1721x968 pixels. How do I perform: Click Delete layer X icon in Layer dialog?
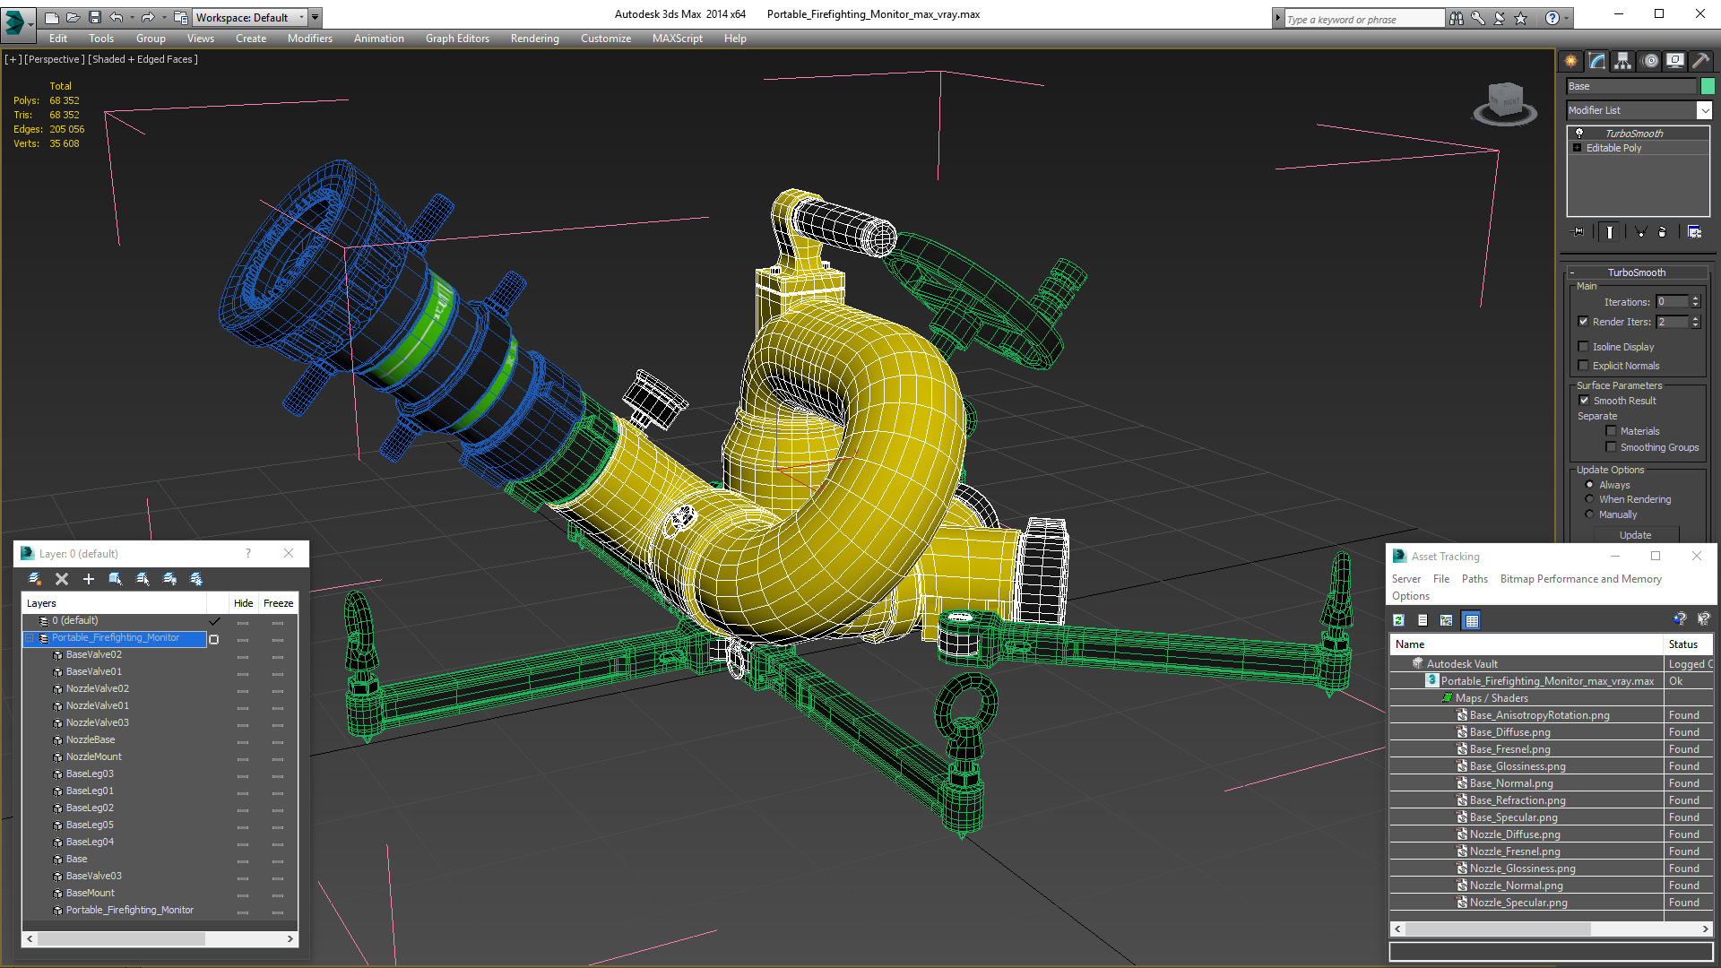(x=62, y=579)
